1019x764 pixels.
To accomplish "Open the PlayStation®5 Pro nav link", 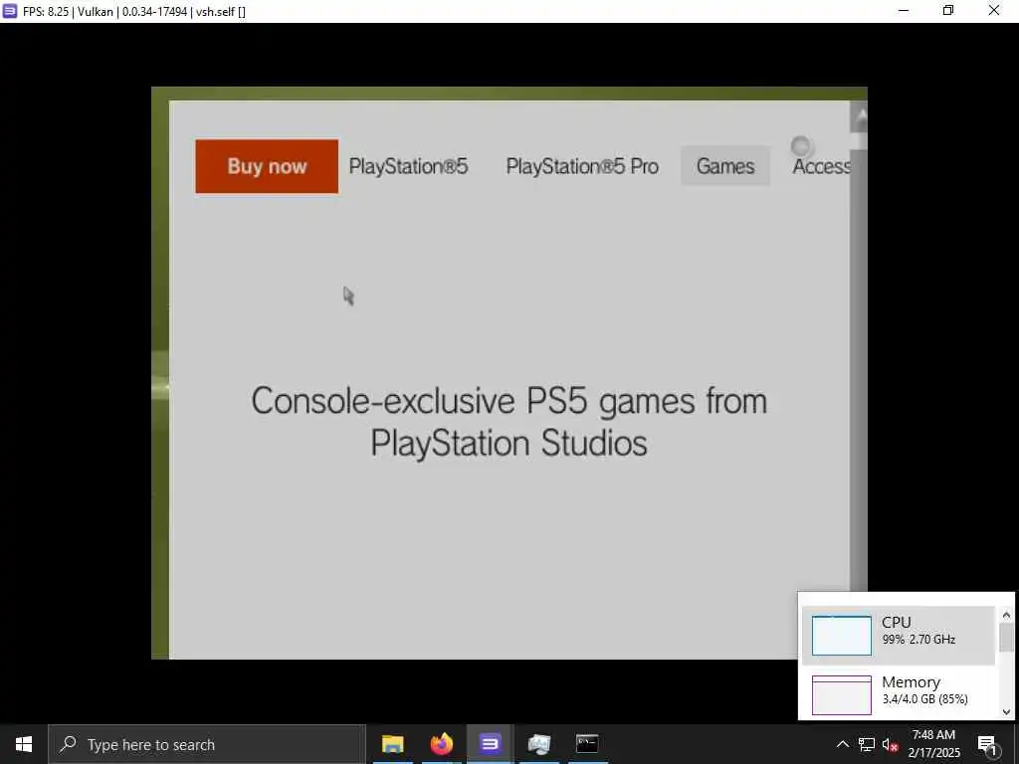I will coord(582,166).
